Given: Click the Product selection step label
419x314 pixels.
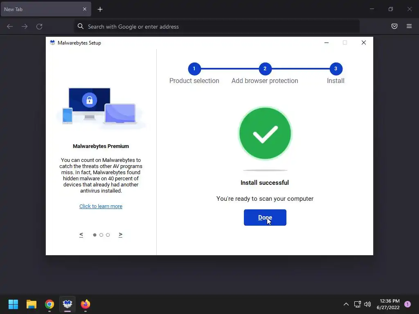Looking at the screenshot, I should click(194, 81).
